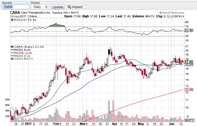Click the CARA (Daily) candlestick legend icon
197x126 pixels.
12,47
